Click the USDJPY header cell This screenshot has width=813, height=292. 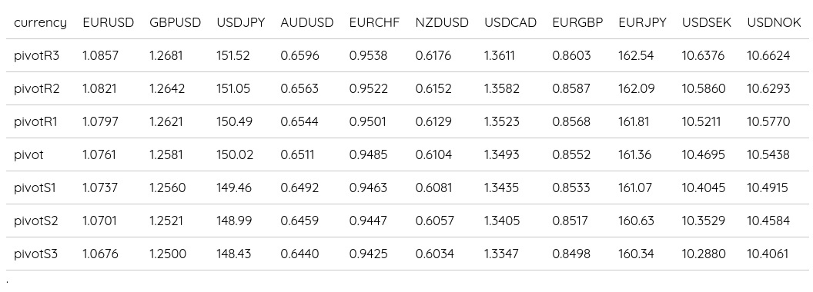click(240, 23)
